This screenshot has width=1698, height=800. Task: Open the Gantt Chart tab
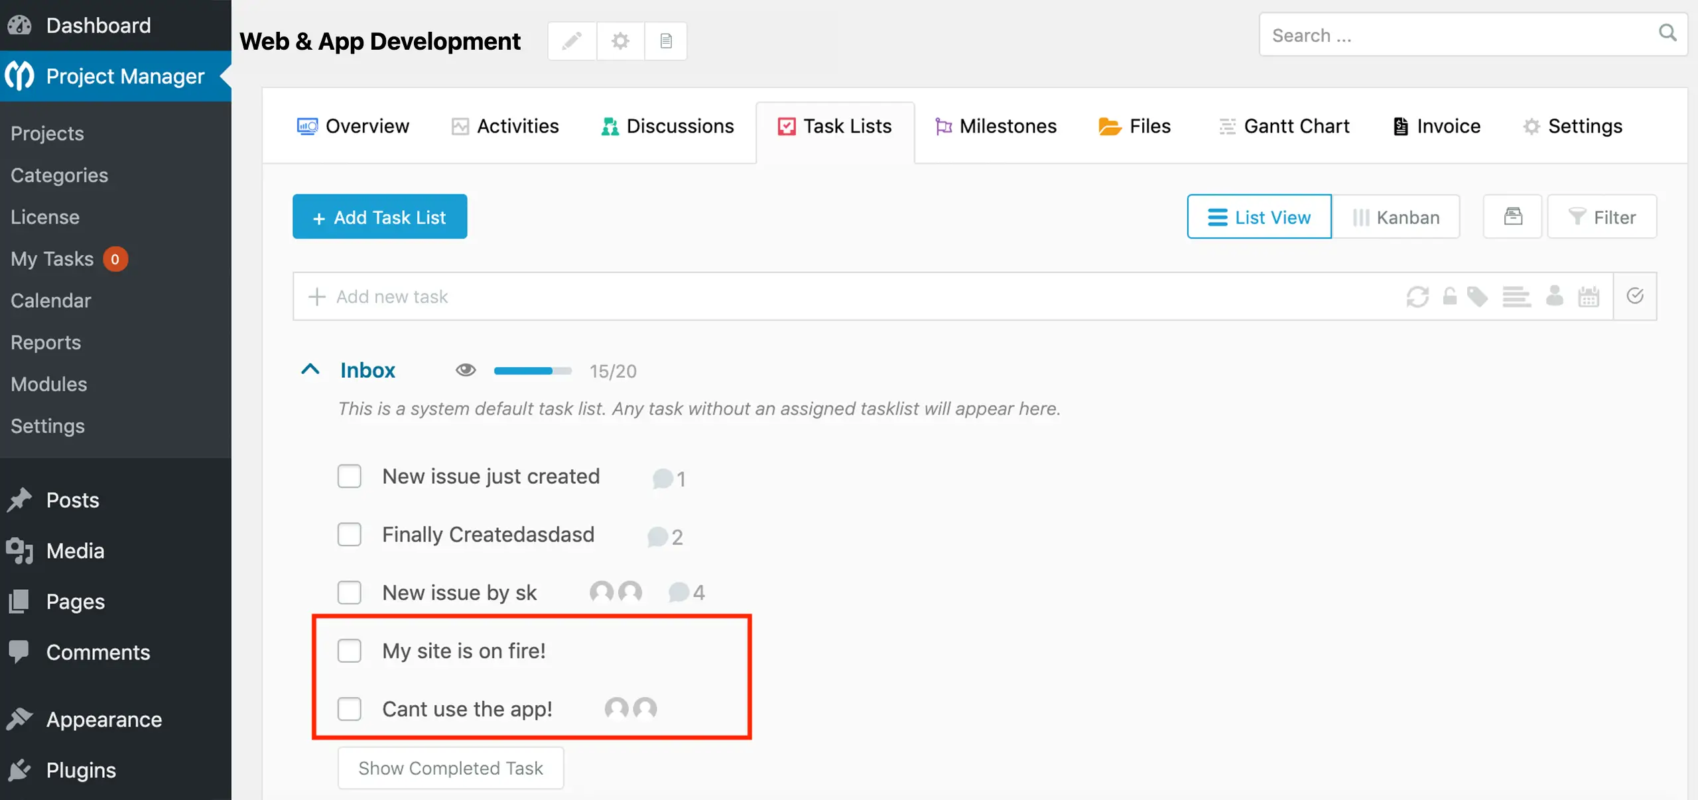pos(1283,126)
